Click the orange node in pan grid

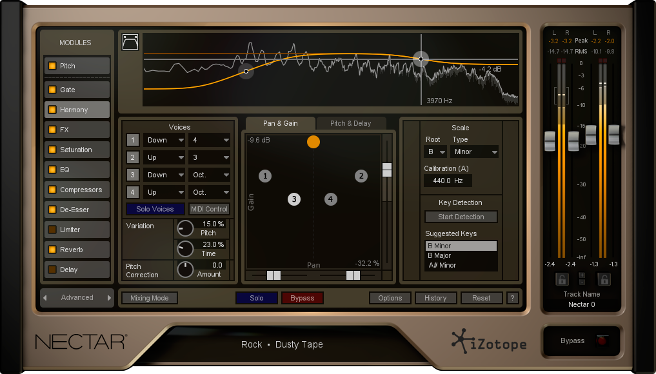(x=313, y=142)
